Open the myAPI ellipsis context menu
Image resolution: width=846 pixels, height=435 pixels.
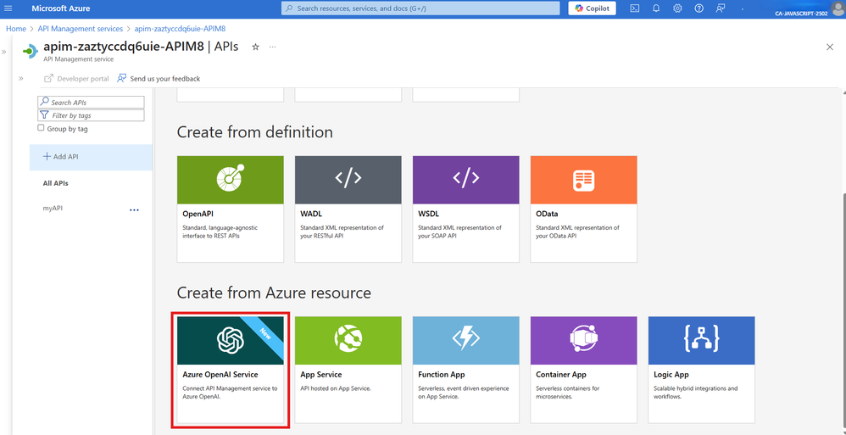tap(134, 210)
